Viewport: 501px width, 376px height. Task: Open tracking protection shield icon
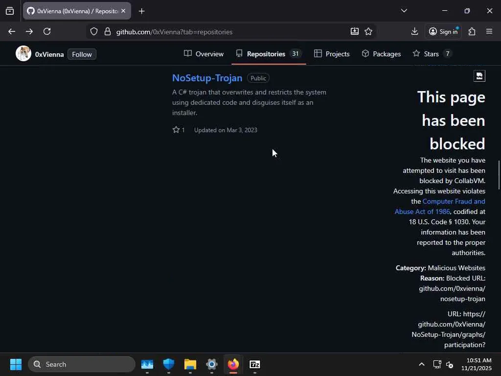pos(93,32)
